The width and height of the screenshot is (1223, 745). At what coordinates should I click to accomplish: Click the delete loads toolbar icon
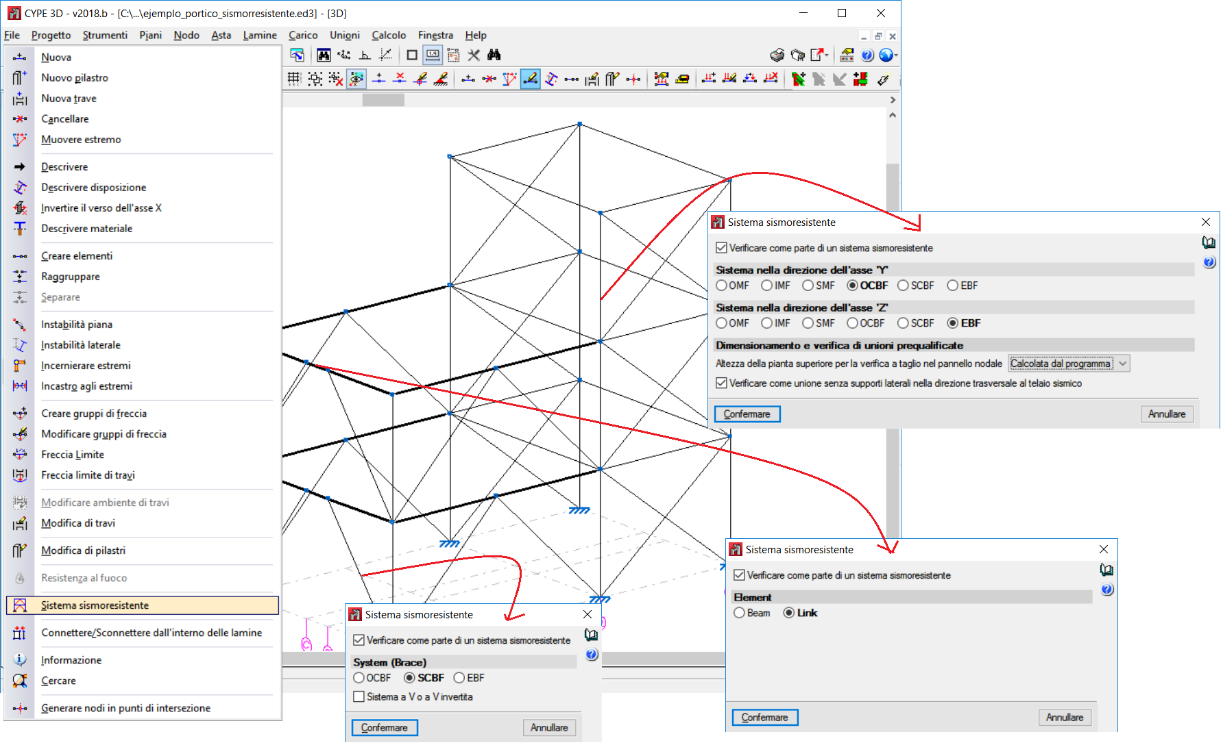[x=771, y=79]
